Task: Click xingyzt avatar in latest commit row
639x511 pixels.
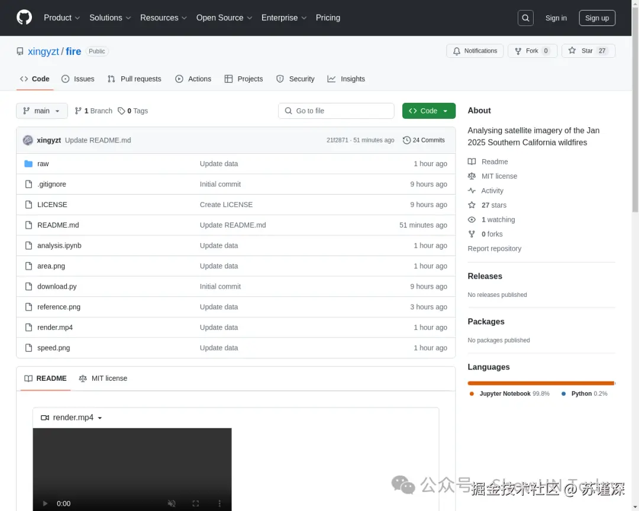Action: [x=28, y=140]
